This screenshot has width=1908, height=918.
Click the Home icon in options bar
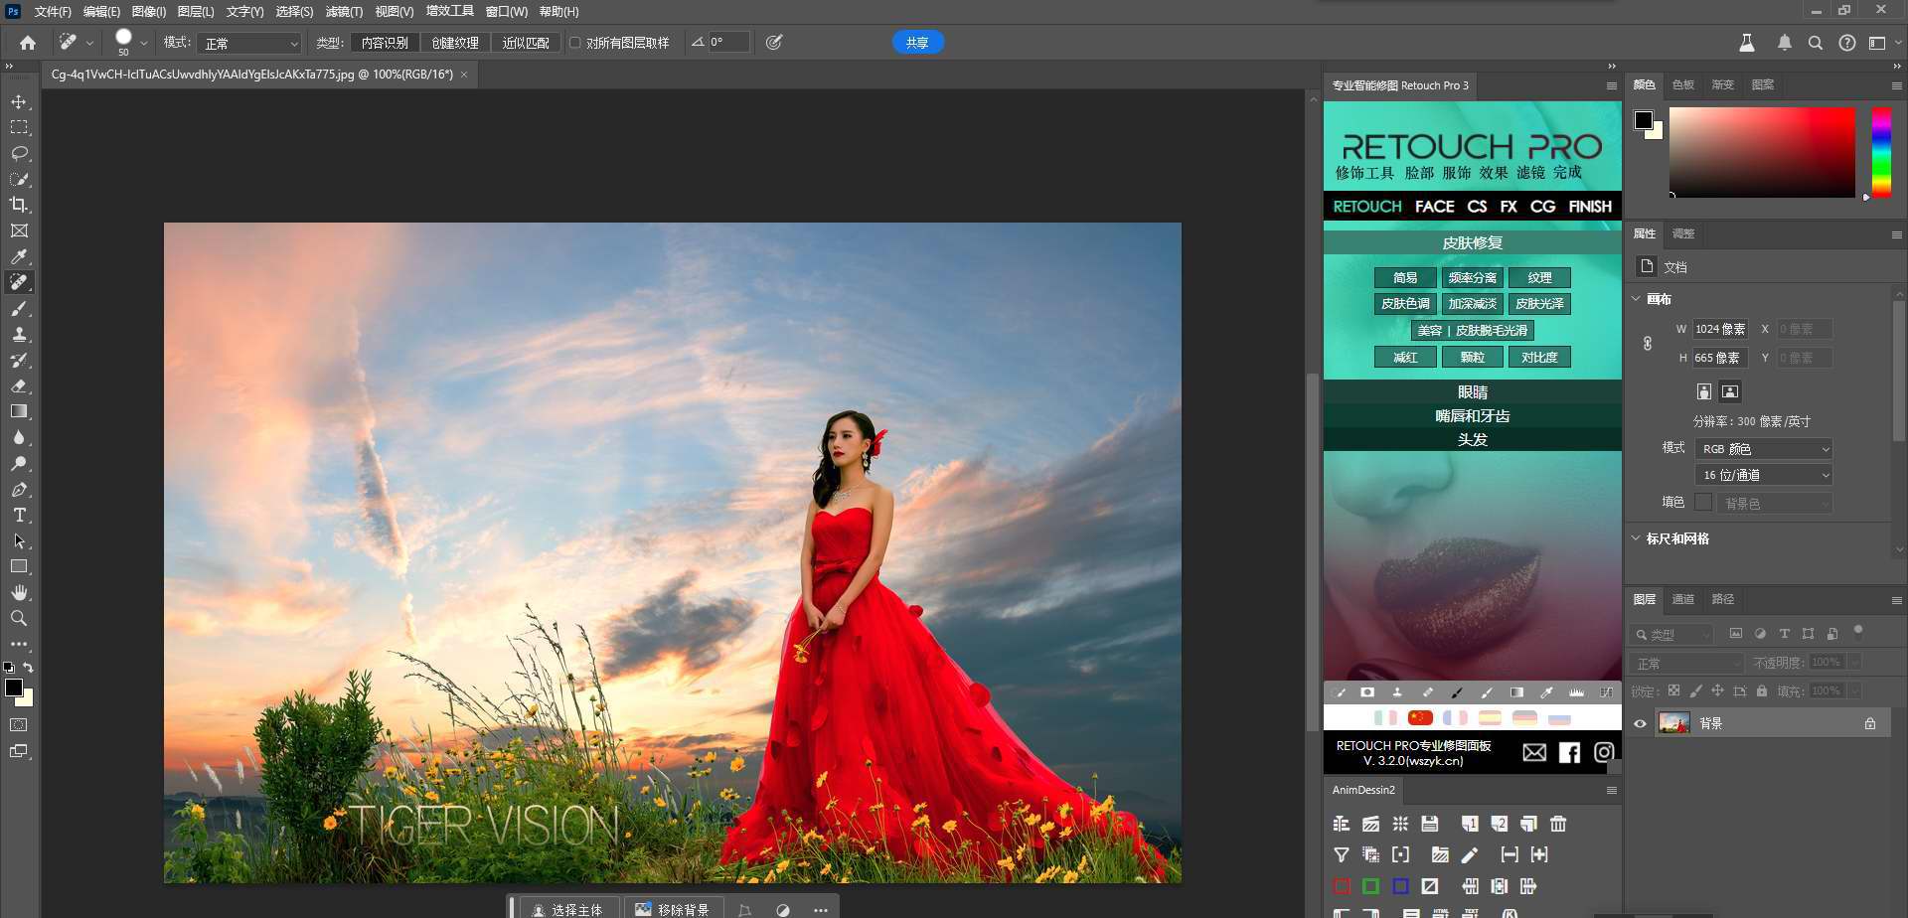click(x=28, y=43)
